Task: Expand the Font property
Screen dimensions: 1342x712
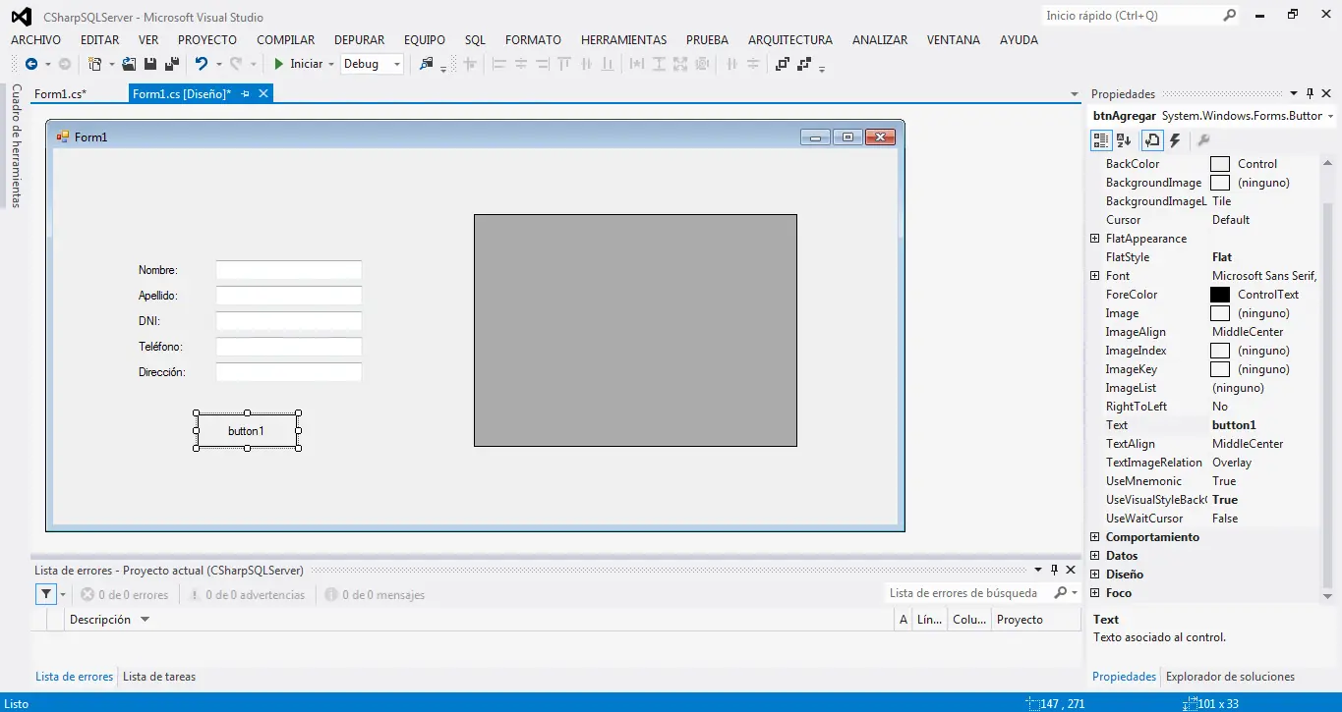Action: (1094, 276)
